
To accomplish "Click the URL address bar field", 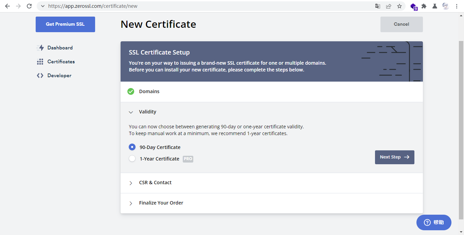I will pyautogui.click(x=204, y=6).
